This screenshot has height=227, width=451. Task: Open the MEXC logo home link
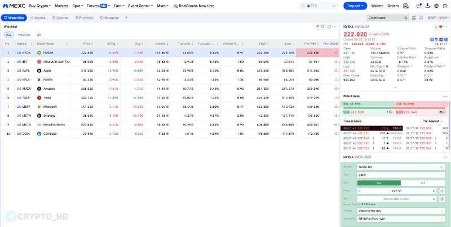pyautogui.click(x=14, y=6)
